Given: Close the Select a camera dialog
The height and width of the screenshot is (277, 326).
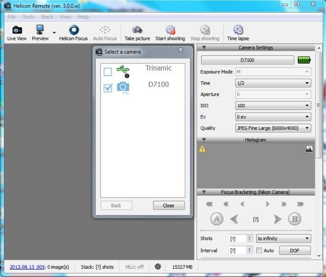Looking at the screenshot, I should point(180,49).
